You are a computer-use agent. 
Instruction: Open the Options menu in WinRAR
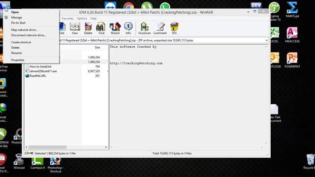(x=82, y=19)
